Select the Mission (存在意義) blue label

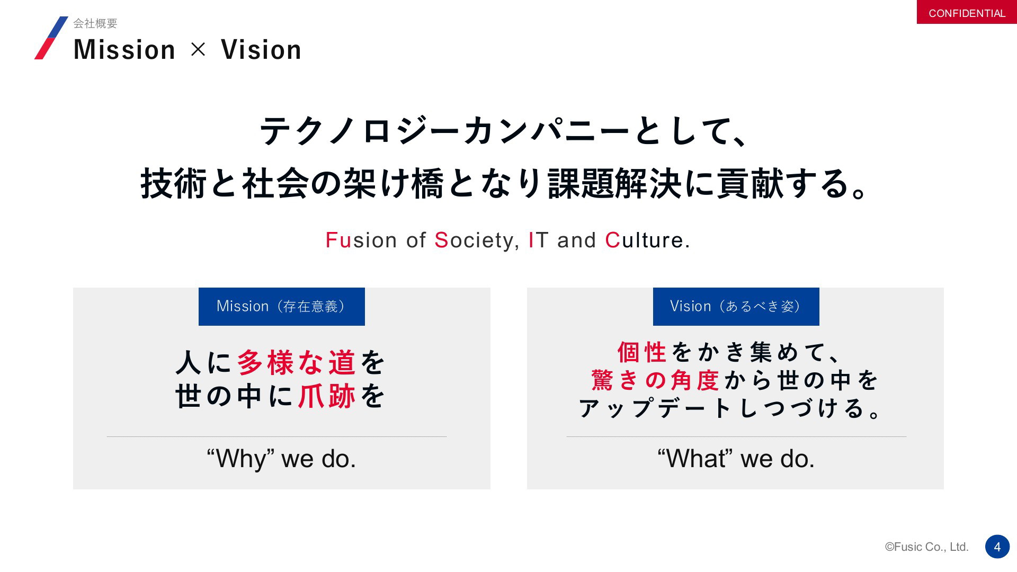(282, 307)
